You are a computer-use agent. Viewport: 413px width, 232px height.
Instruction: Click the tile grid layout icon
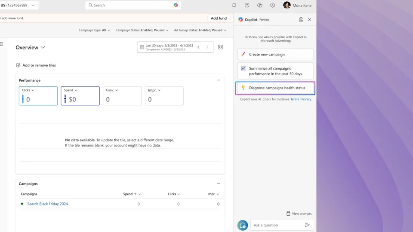[220, 47]
